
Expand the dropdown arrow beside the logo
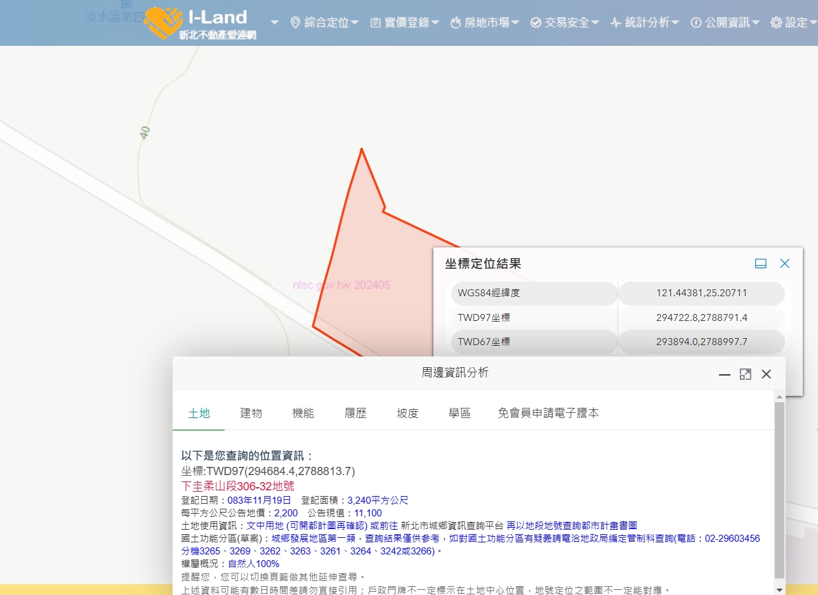coord(274,23)
